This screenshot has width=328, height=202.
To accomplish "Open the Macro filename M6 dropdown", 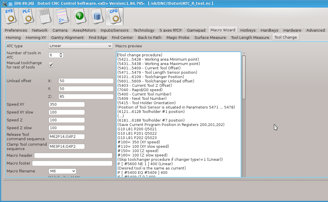I will click(x=62, y=171).
